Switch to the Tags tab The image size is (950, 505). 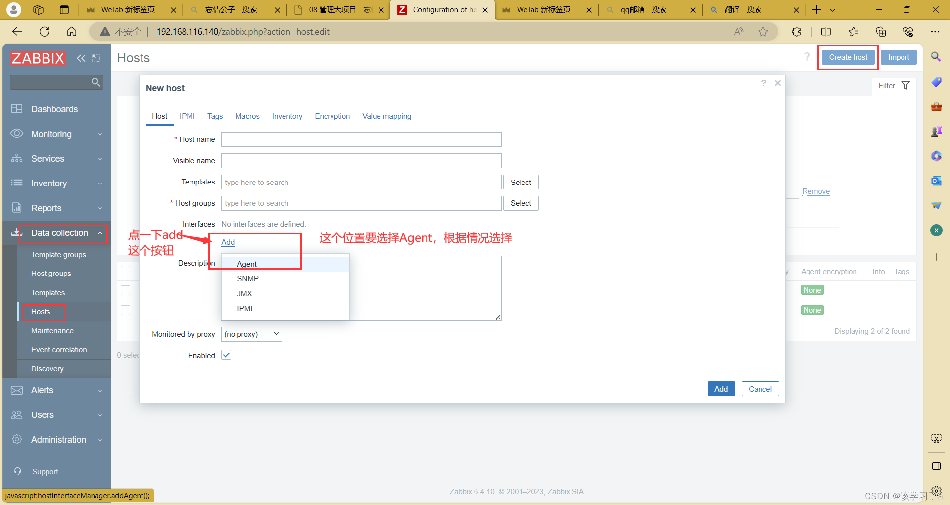[215, 116]
